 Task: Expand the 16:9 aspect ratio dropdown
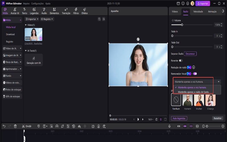click(x=150, y=120)
